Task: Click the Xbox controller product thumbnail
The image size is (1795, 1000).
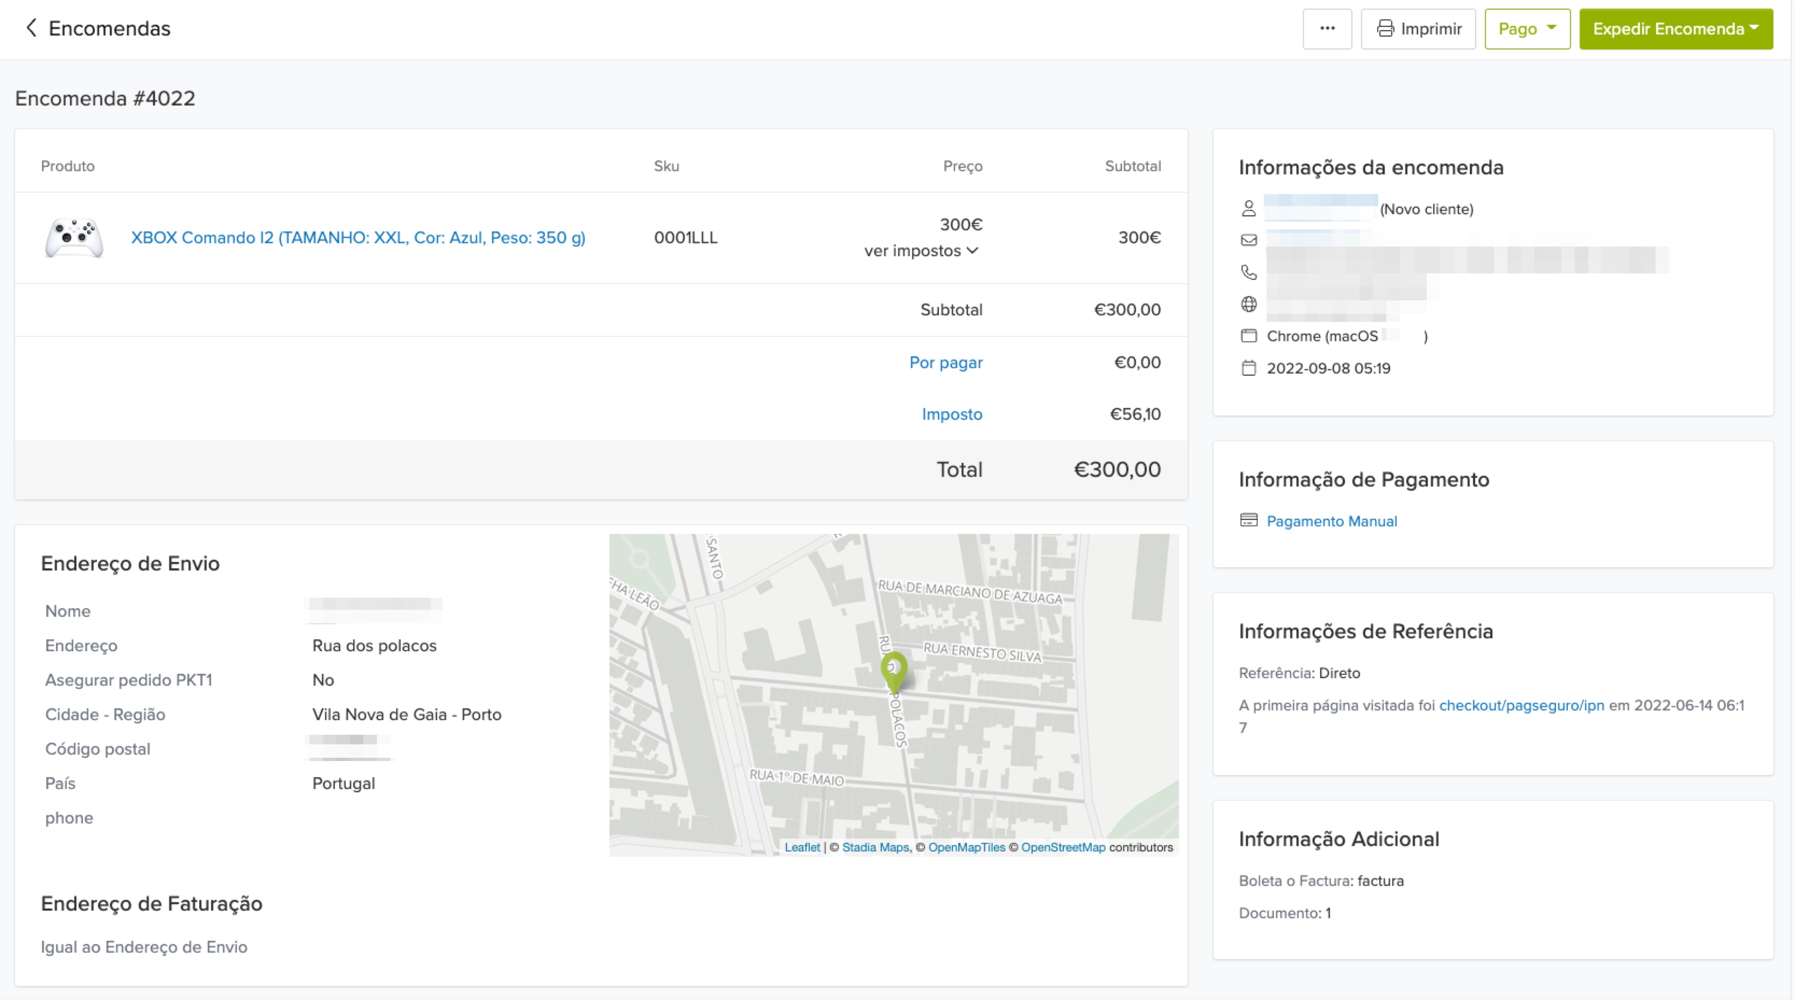Action: pyautogui.click(x=74, y=237)
